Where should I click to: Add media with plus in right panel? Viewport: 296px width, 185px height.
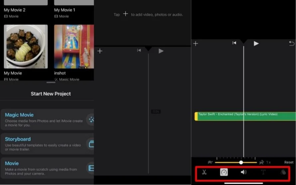pos(196,44)
